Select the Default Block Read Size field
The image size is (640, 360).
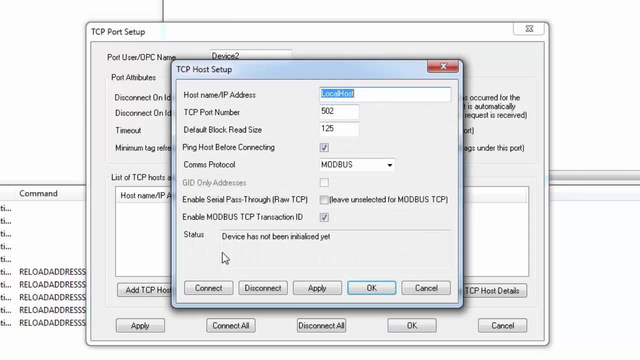click(339, 129)
